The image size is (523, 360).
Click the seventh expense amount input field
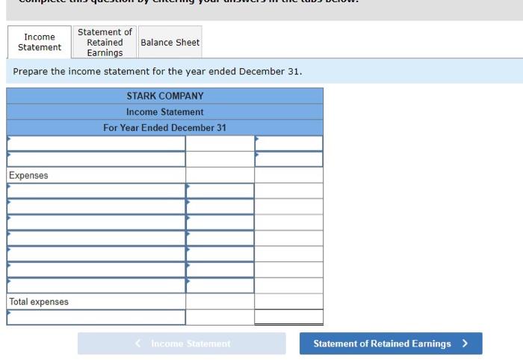(x=220, y=285)
